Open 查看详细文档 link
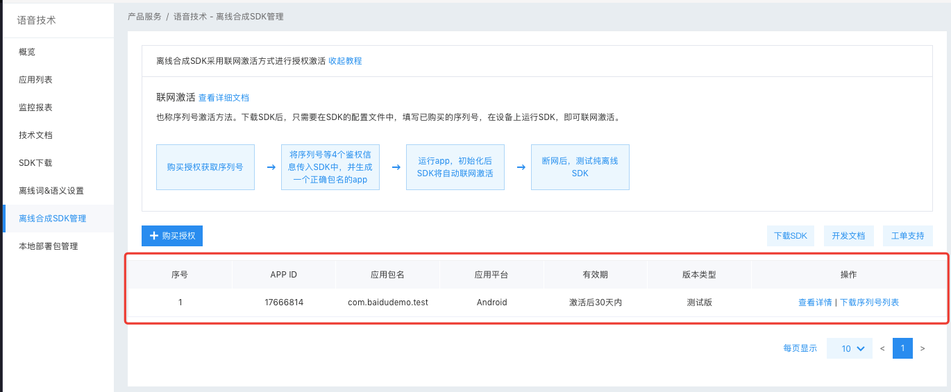 [x=224, y=98]
